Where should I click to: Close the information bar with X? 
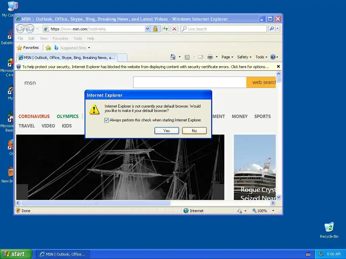click(x=278, y=66)
